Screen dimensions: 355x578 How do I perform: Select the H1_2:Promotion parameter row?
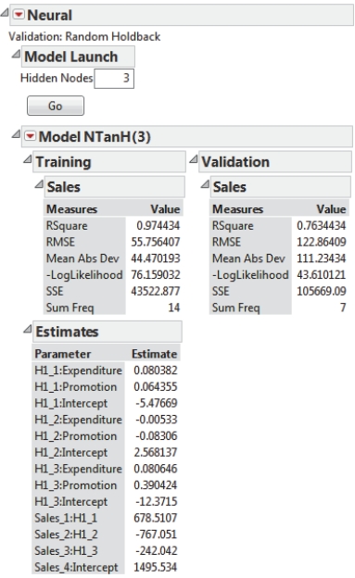(107, 435)
